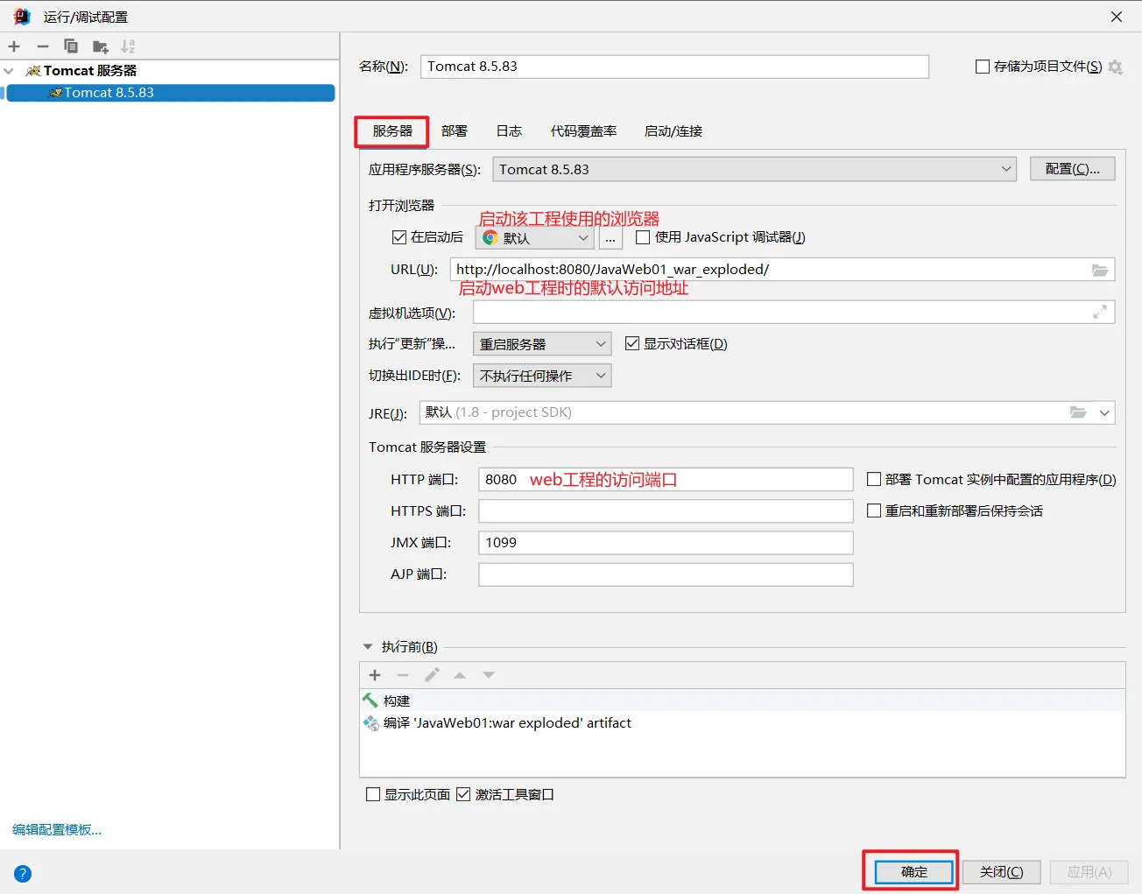Screen dimensions: 1142x894
Task: Remove the selected before-launch task
Action: click(403, 675)
